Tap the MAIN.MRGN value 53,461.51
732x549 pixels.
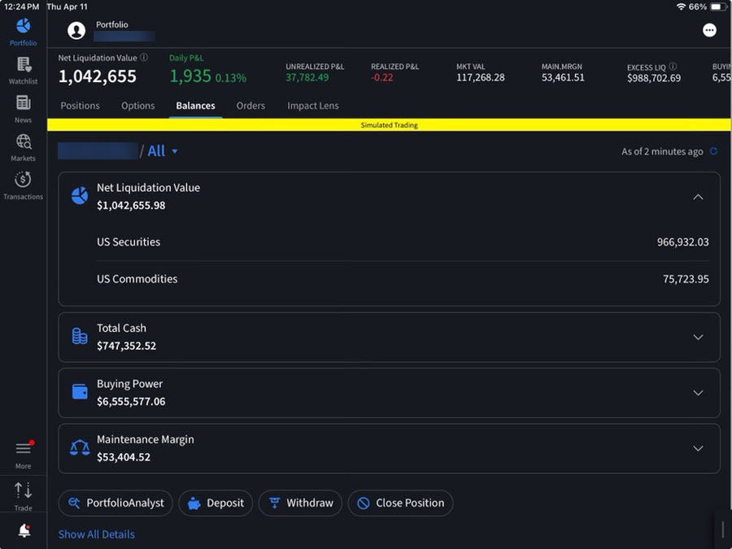pyautogui.click(x=563, y=77)
